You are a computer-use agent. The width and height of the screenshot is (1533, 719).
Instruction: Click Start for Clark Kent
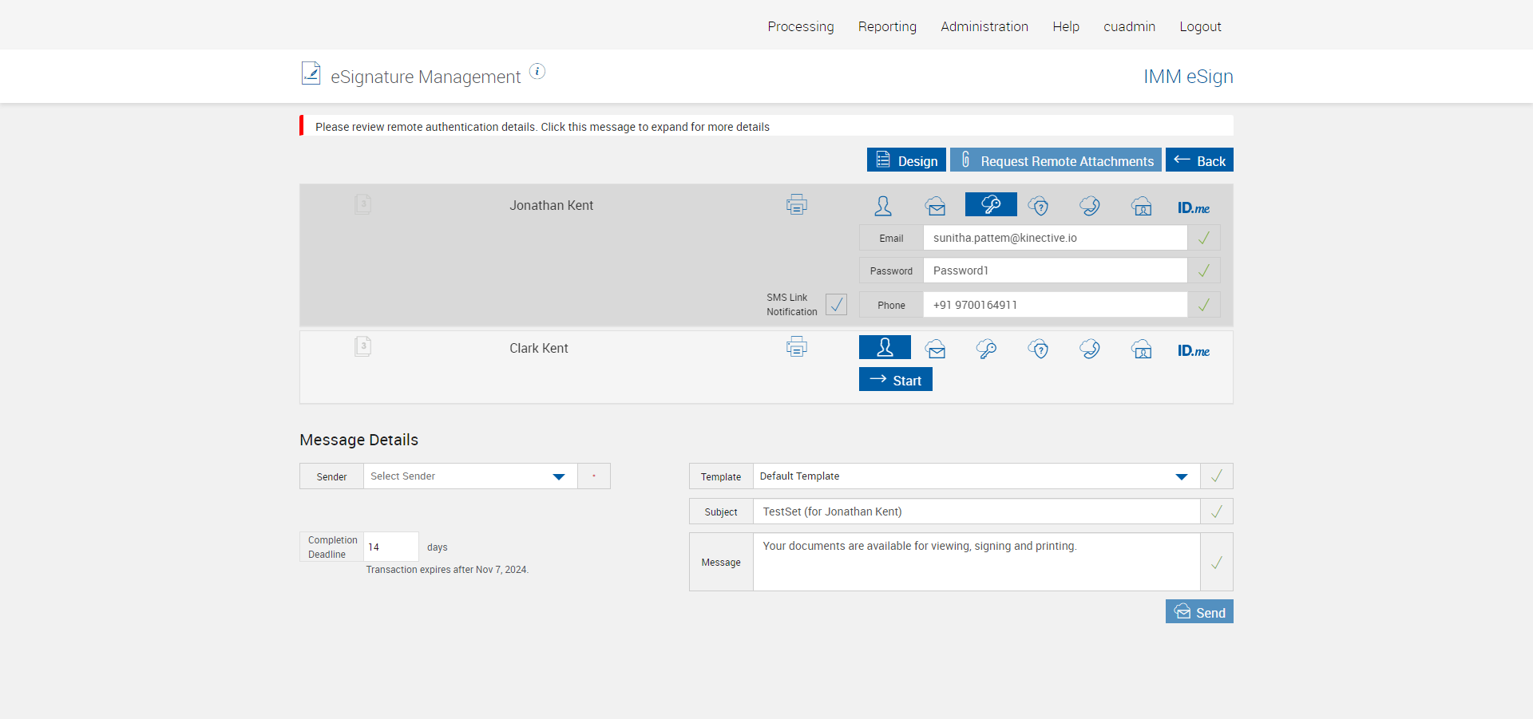coord(895,380)
